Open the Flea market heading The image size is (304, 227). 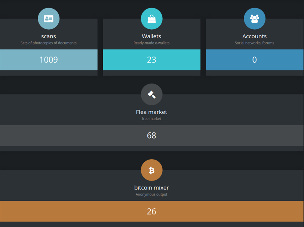coord(151,112)
